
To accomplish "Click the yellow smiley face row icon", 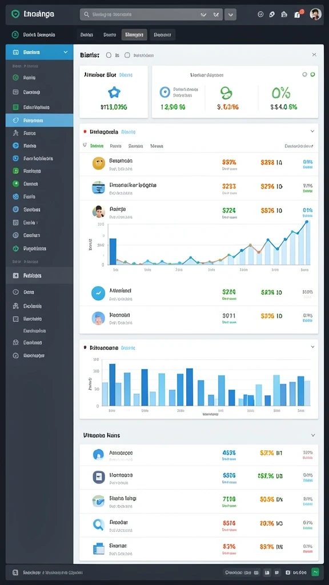I will coord(98,163).
